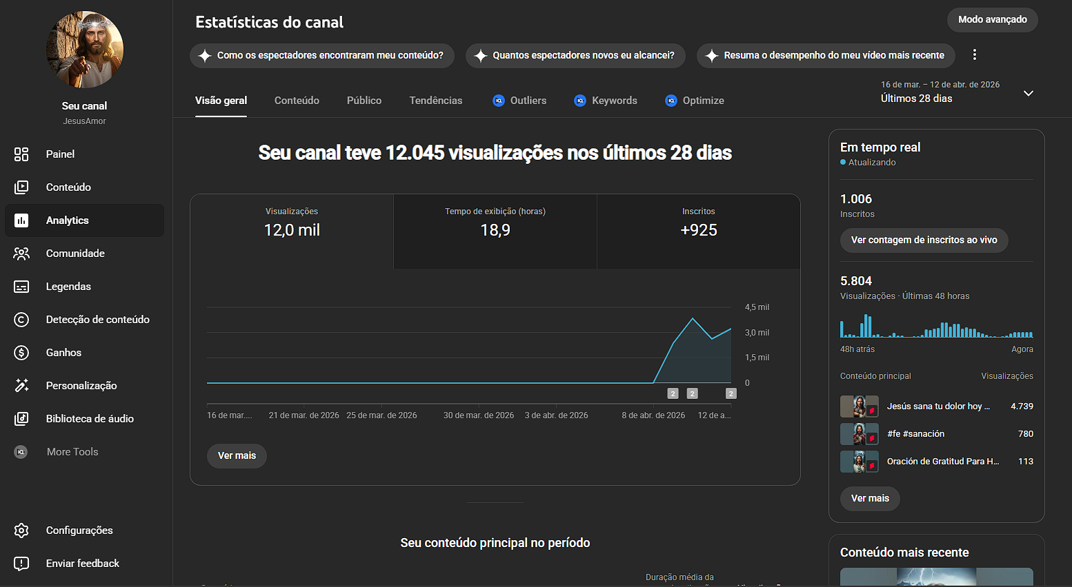
Task: Click the Legendas subtitles icon
Action: pyautogui.click(x=21, y=287)
